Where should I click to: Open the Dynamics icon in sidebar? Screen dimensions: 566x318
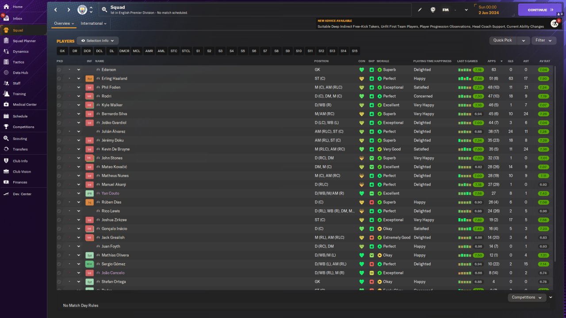click(6, 51)
